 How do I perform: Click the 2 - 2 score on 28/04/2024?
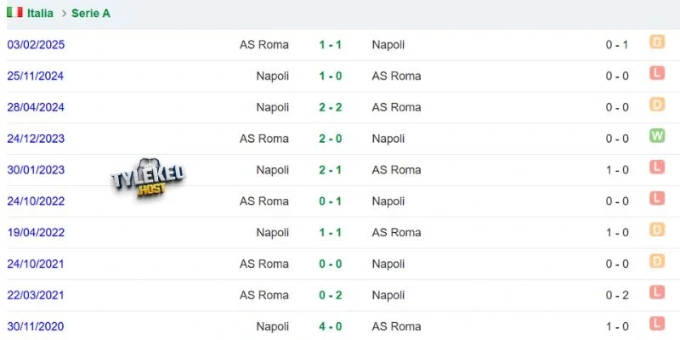click(x=331, y=107)
